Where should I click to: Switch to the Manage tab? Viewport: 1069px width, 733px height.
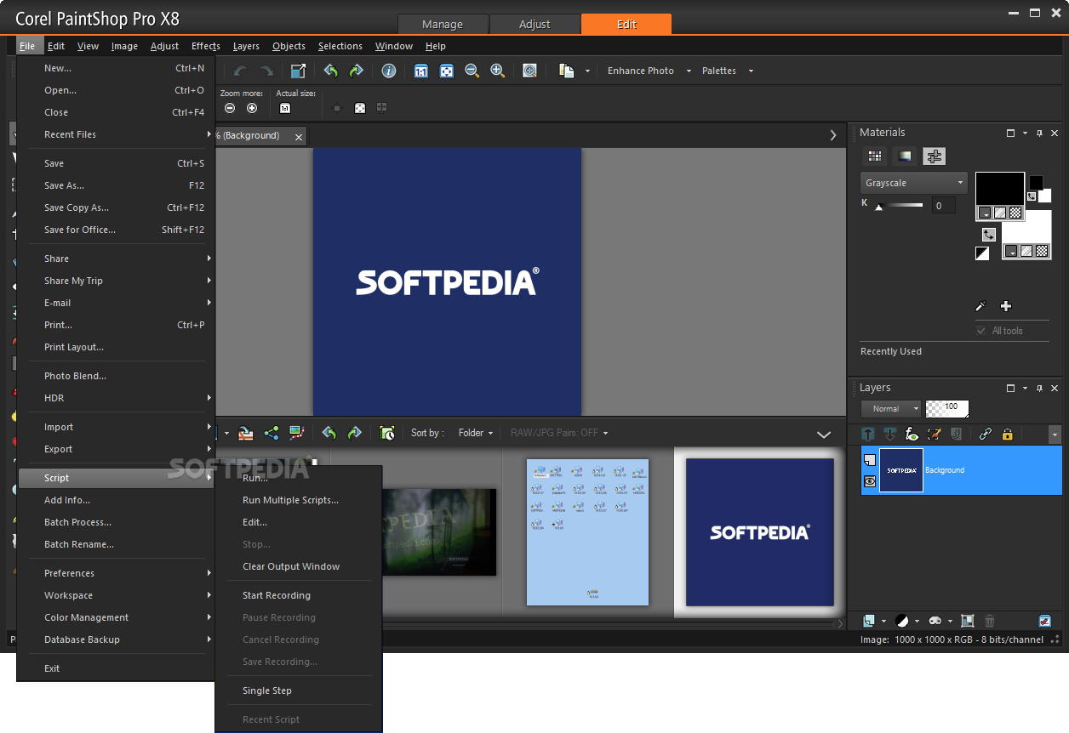tap(443, 24)
